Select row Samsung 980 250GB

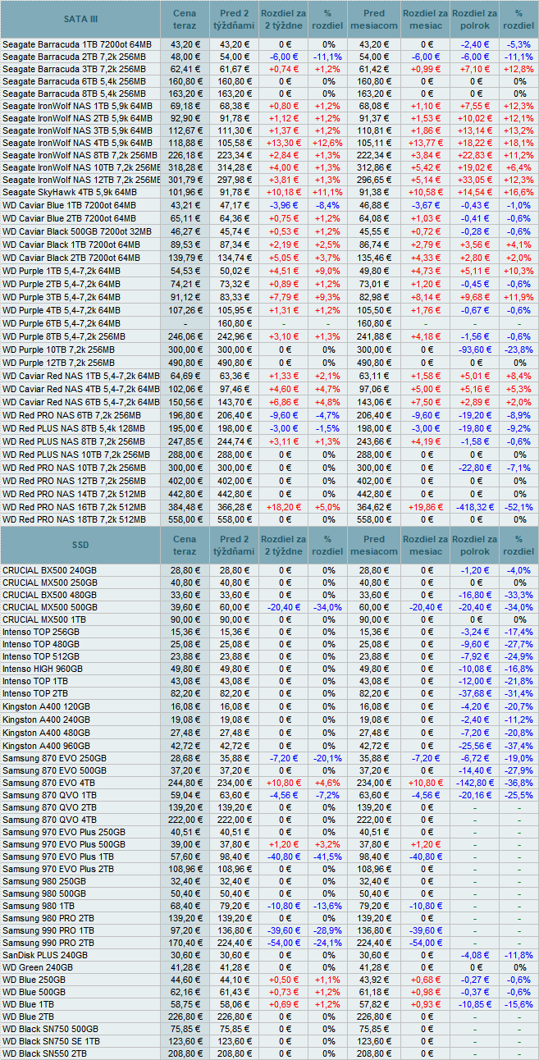[269, 881]
